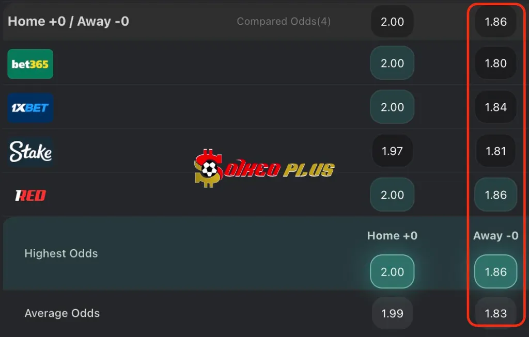The image size is (529, 337).
Task: Click the RED bookmaker logo
Action: (29, 195)
